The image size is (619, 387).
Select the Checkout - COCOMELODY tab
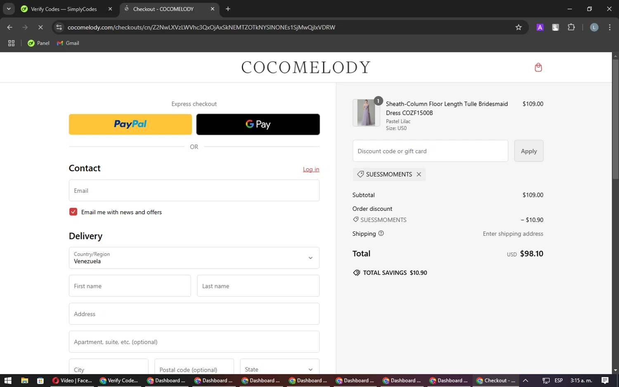[x=163, y=9]
